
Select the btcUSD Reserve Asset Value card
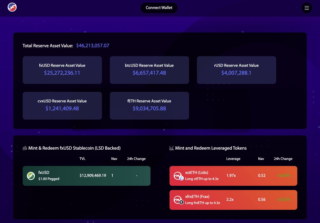pos(149,70)
